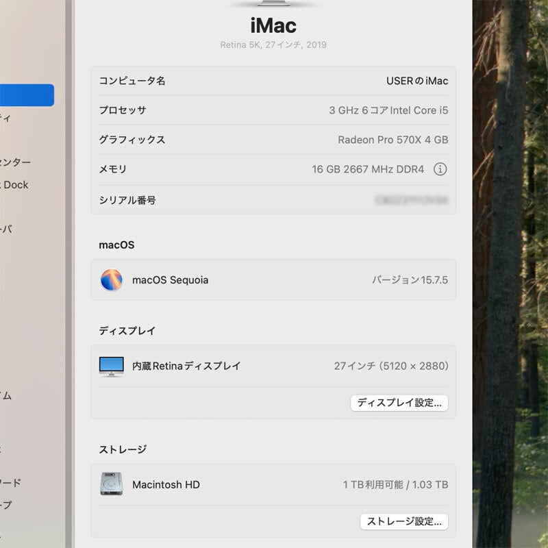548x548 pixels.
Task: Click the macOS Sequoia name label
Action: (x=170, y=279)
